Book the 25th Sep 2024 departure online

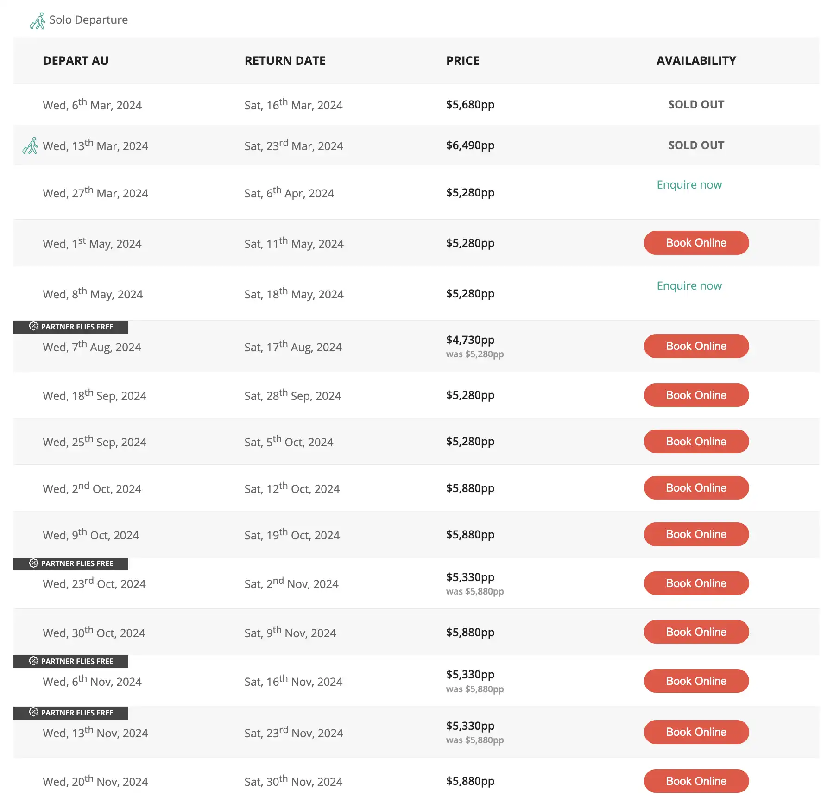click(x=696, y=442)
